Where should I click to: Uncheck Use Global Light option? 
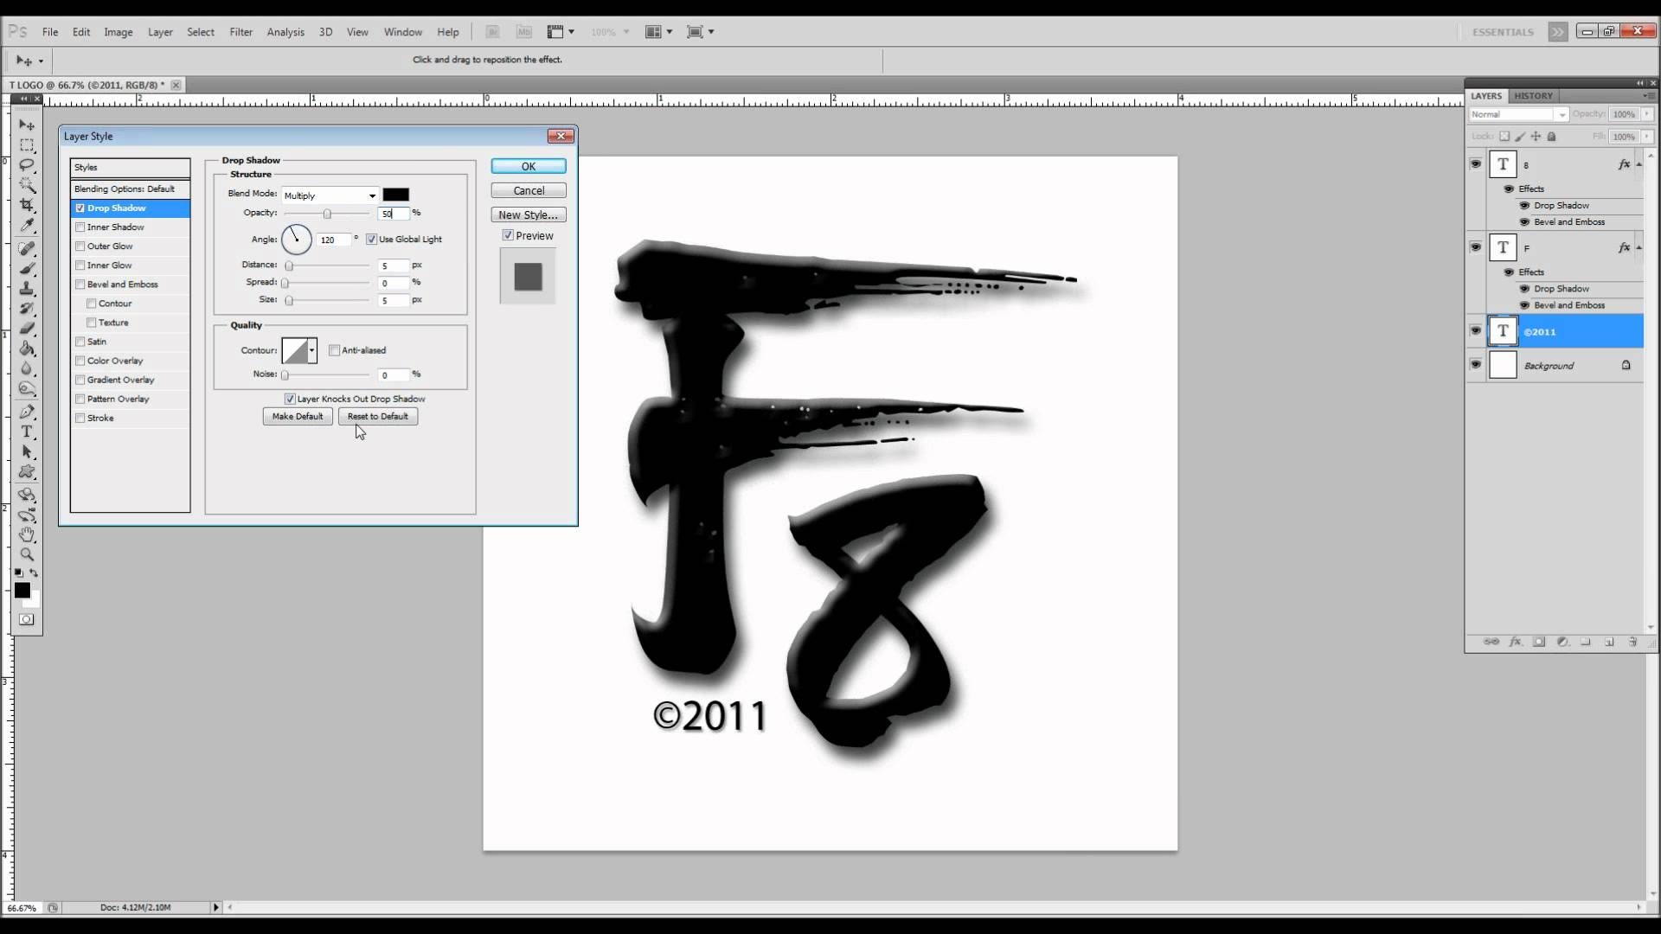coord(372,240)
